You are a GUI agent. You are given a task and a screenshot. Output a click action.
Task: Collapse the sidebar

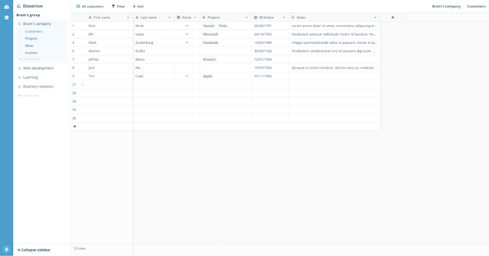click(x=34, y=250)
